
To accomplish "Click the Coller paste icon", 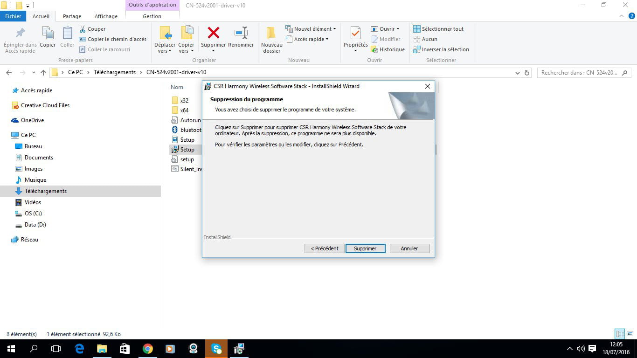I will coord(67,33).
